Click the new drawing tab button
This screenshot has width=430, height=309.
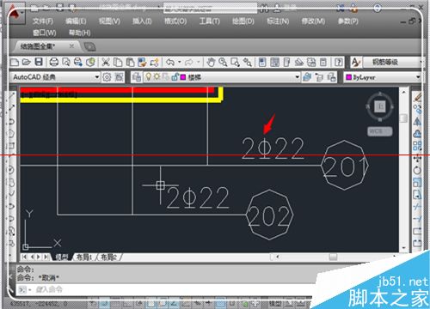(x=89, y=46)
